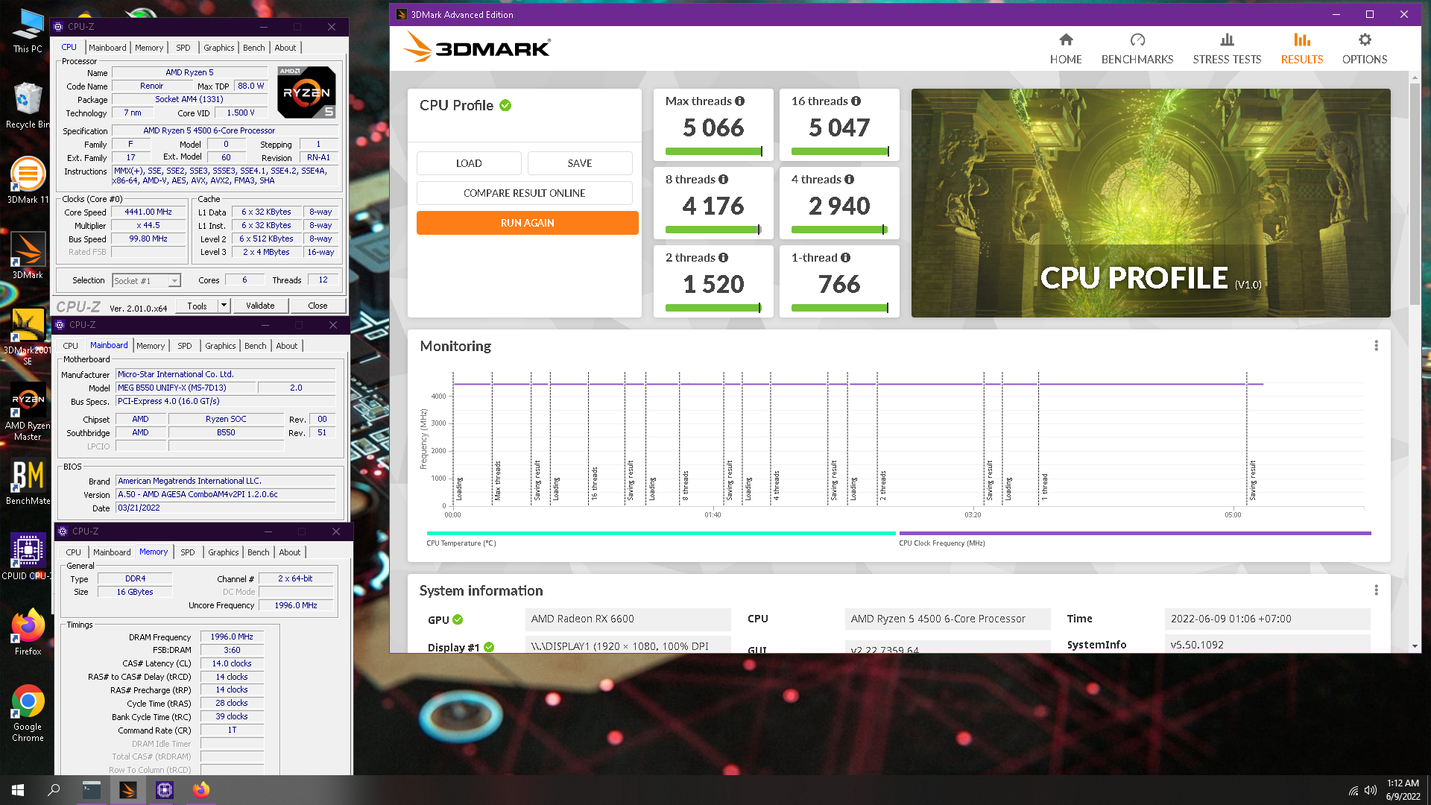Click the Max threads score progress bar
This screenshot has width=1431, height=805.
click(713, 151)
